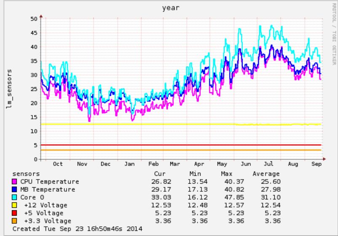Click MB Temperature current value 29.17
The width and height of the screenshot is (338, 236).
pos(161,190)
